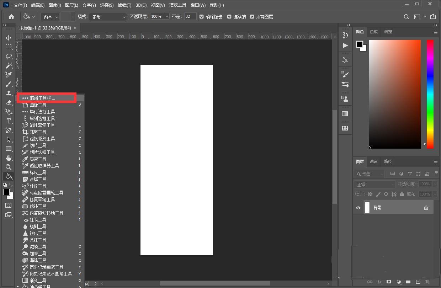Toggle 所有图层 checkbox

[252, 17]
